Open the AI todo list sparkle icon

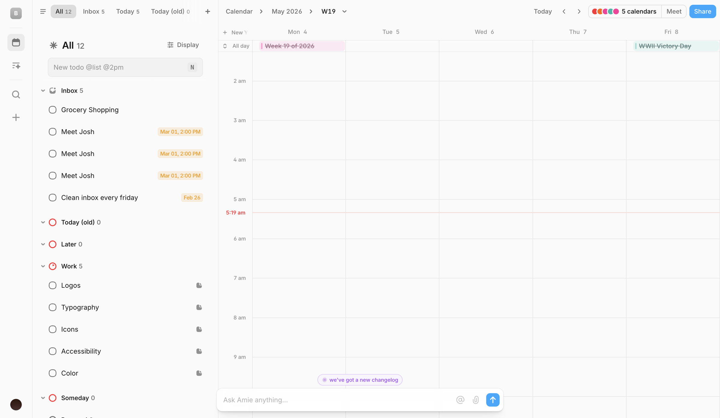(x=16, y=66)
